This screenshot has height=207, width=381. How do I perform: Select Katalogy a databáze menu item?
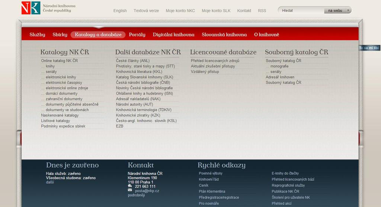98,34
